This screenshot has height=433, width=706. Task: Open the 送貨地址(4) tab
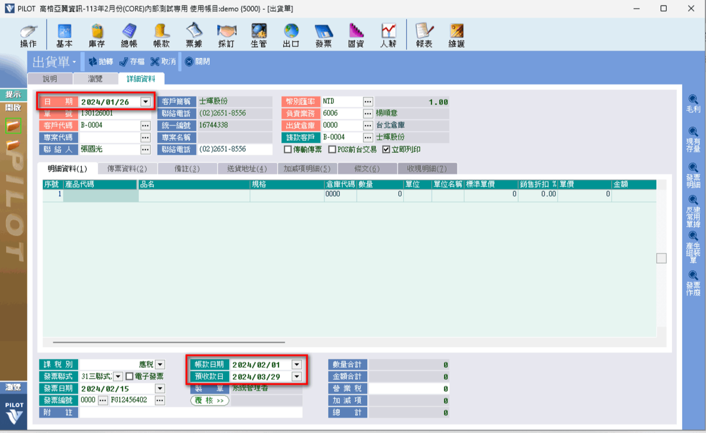click(x=247, y=169)
